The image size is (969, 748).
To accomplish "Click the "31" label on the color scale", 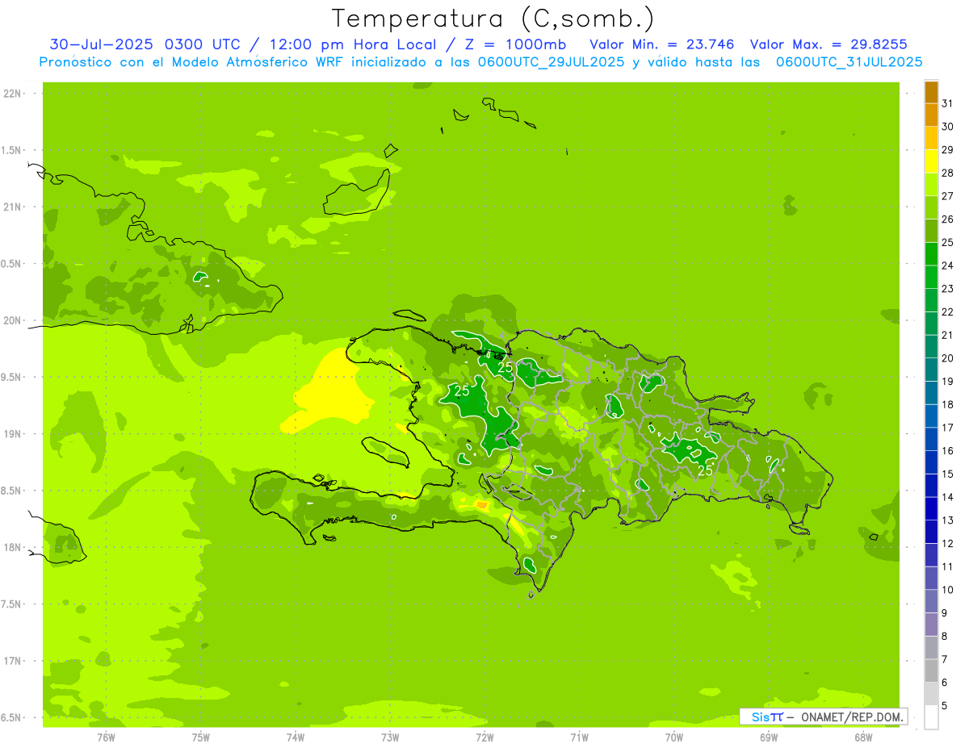I will (948, 103).
